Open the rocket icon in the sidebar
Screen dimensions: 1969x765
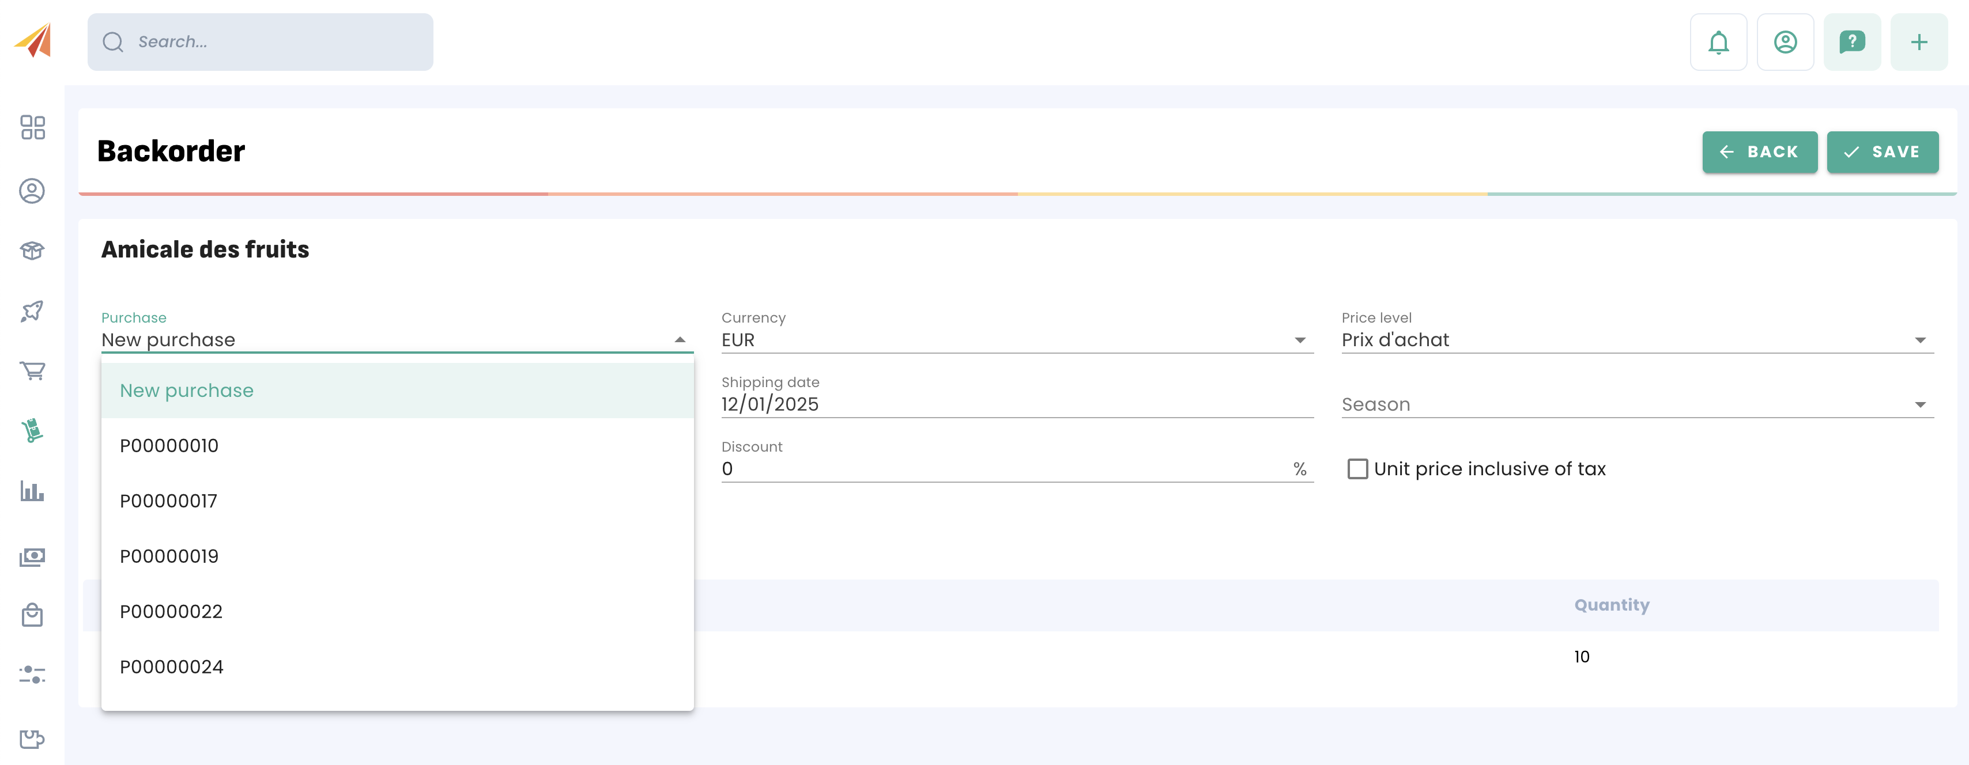tap(32, 311)
